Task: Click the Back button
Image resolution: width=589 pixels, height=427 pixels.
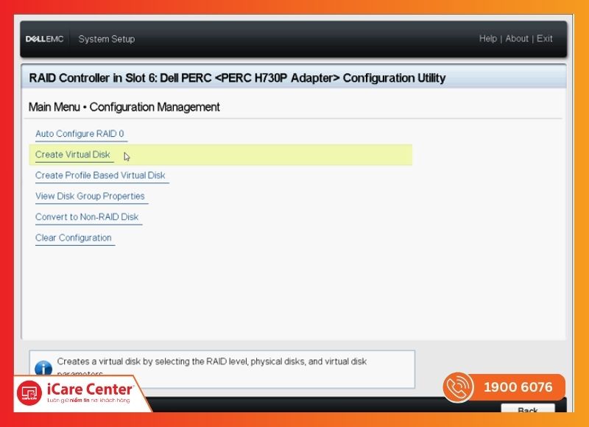Action: coord(528,408)
